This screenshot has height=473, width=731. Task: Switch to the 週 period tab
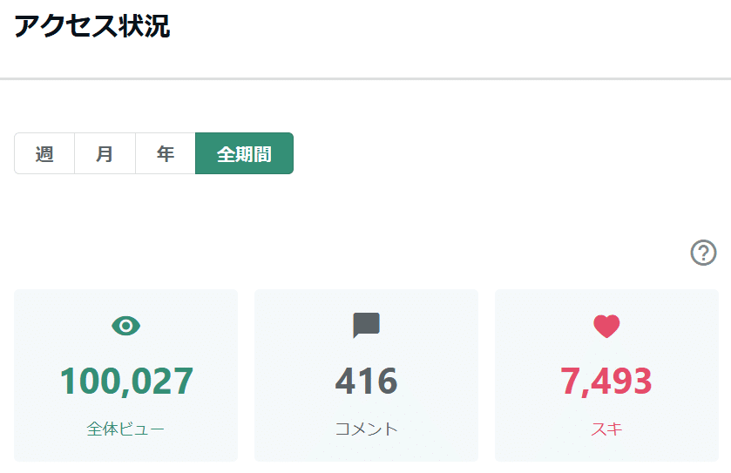pyautogui.click(x=44, y=154)
